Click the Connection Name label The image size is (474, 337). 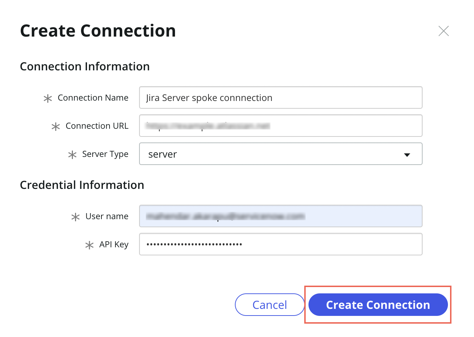click(93, 98)
